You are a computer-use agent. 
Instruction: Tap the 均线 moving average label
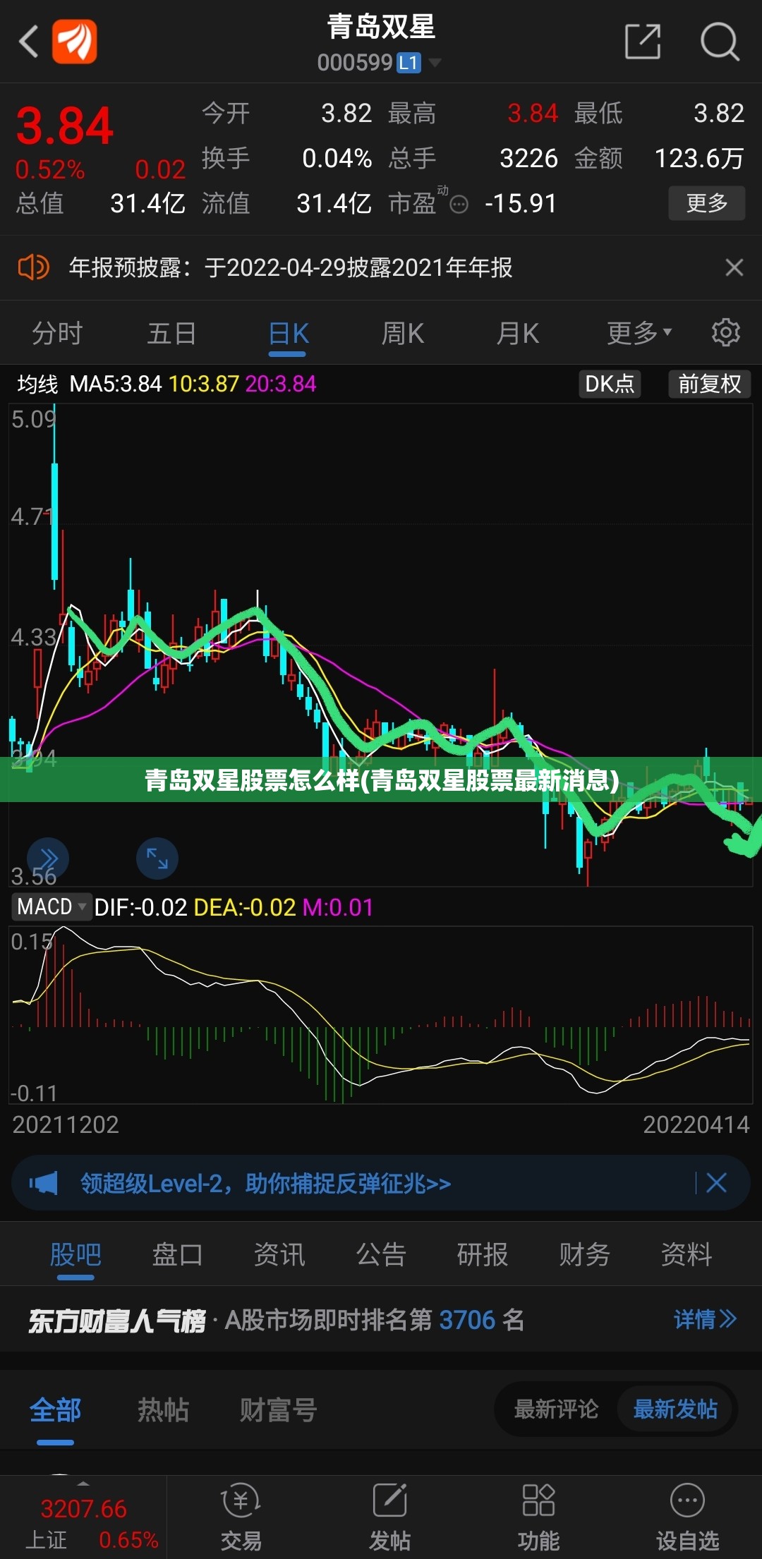pyautogui.click(x=37, y=384)
